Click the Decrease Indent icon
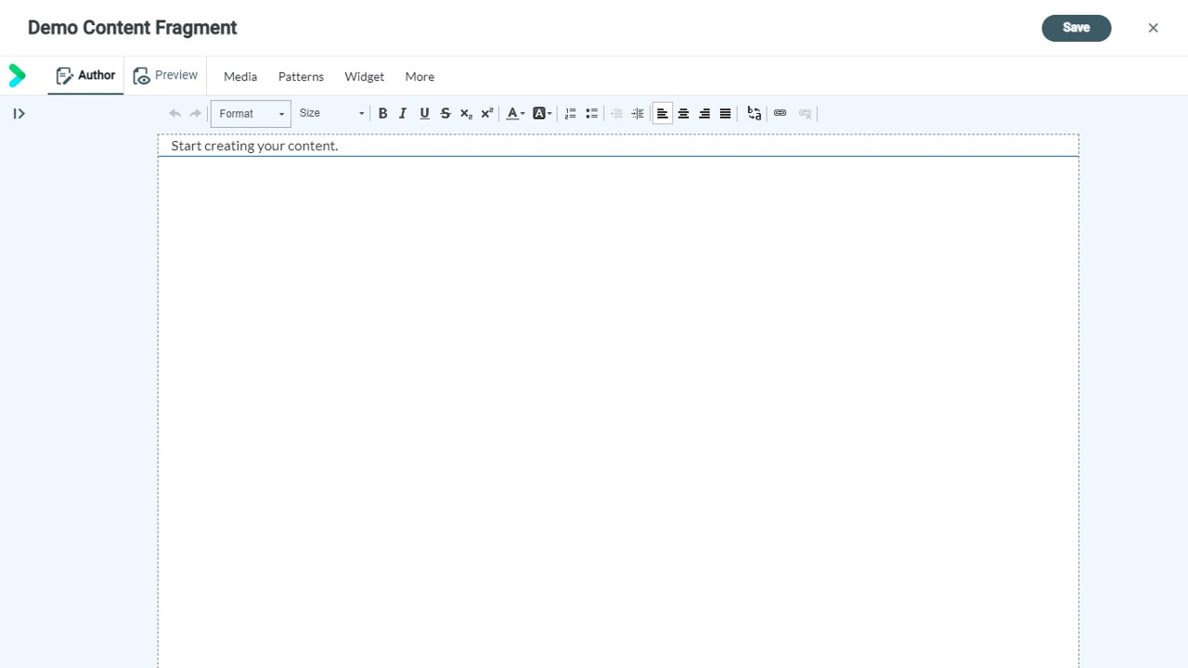This screenshot has height=668, width=1188. [616, 113]
